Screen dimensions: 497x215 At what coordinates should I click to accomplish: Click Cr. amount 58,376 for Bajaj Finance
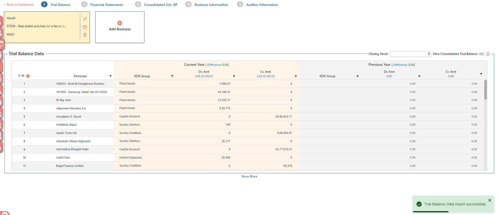click(x=287, y=166)
